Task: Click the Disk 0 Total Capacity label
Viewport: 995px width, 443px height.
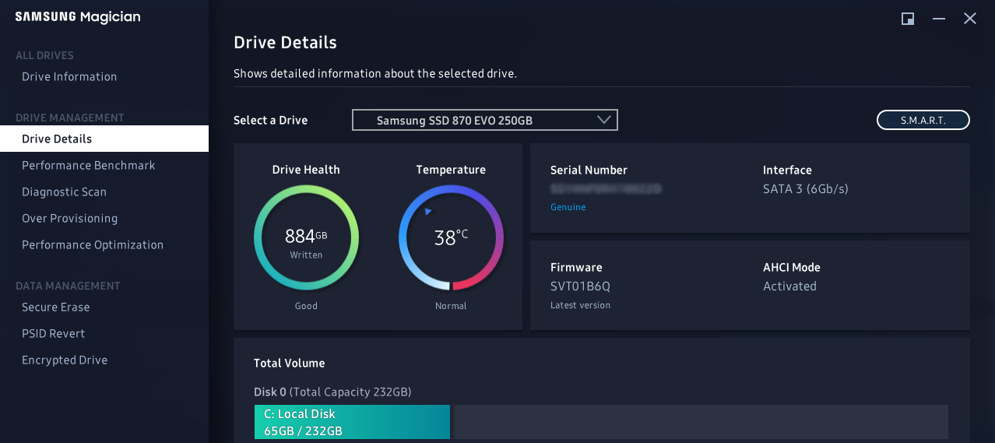Action: 332,392
